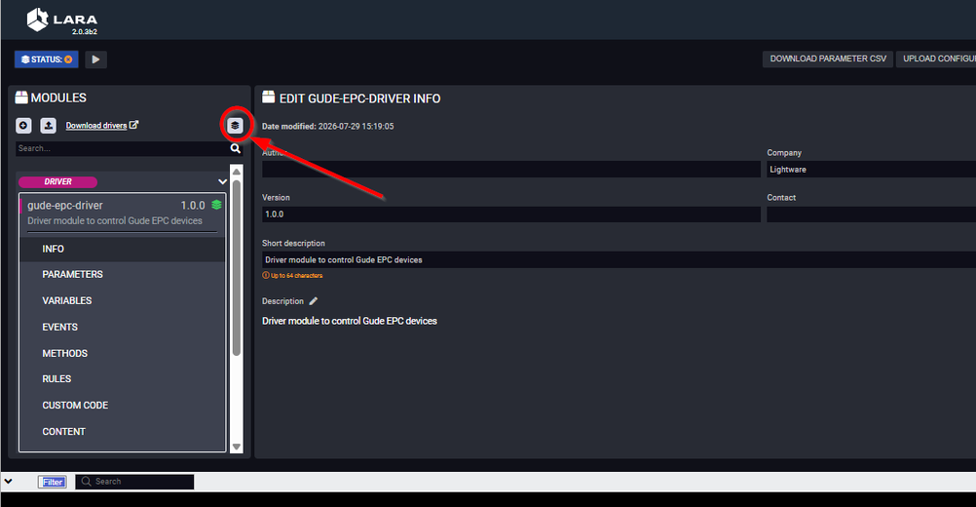Open the INFO section
The height and width of the screenshot is (507, 976).
[123, 249]
